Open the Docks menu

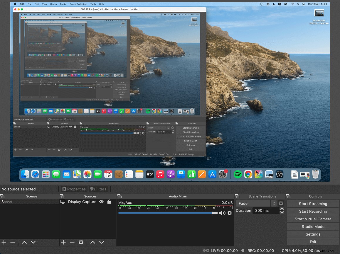coord(53,4)
